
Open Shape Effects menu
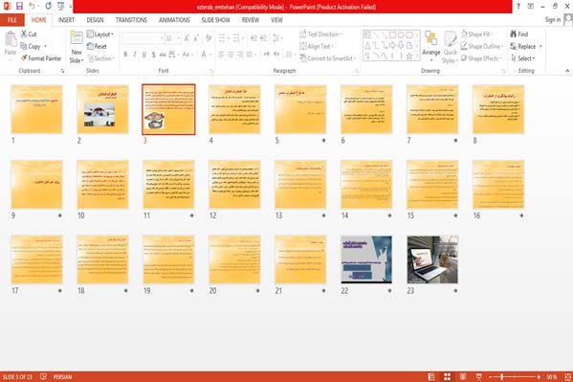[481, 58]
